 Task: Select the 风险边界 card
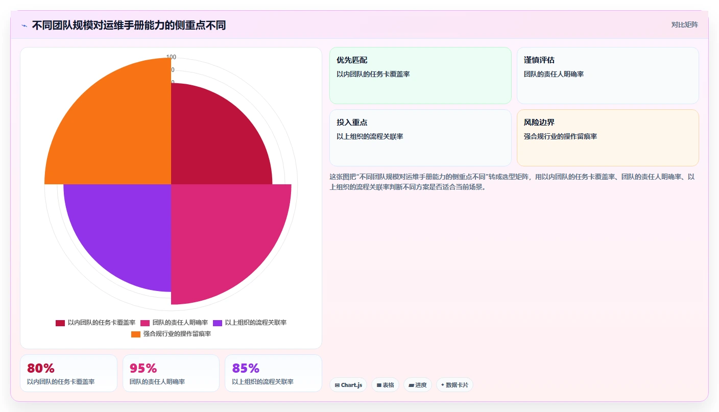tap(608, 138)
